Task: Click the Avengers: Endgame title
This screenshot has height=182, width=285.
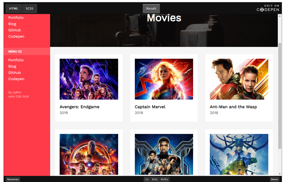Action: point(79,107)
